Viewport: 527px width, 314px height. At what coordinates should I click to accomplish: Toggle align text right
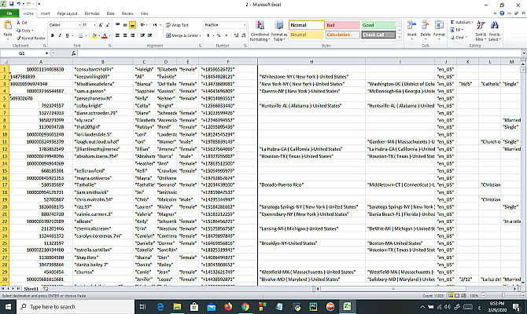[x=132, y=35]
